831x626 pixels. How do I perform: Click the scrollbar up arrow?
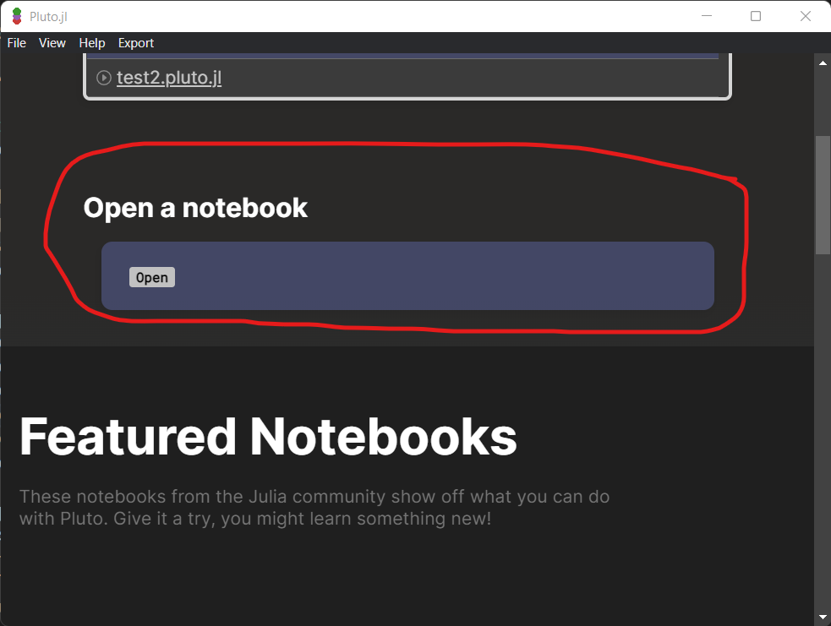tap(823, 63)
